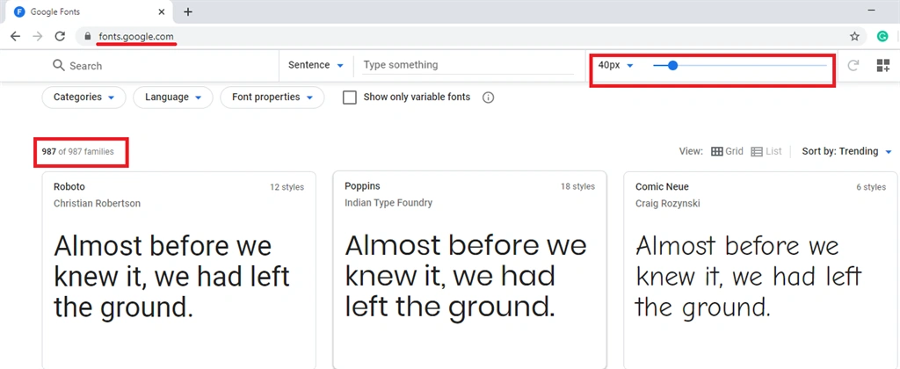Click the Indian Type Foundry author name
The image size is (900, 369).
point(388,203)
